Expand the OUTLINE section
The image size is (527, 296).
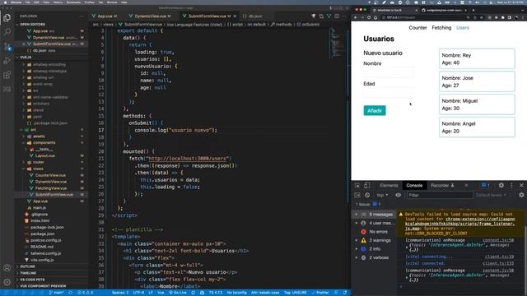coord(27,266)
